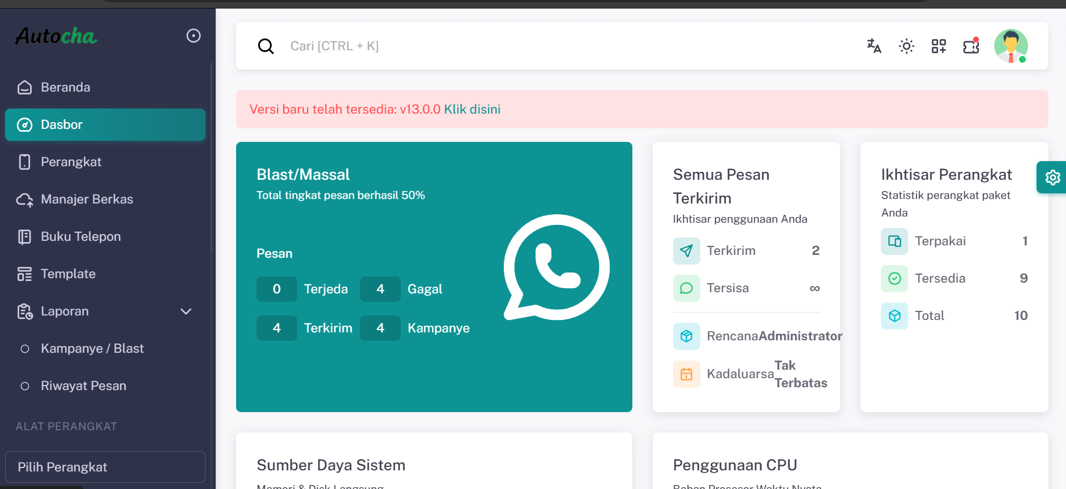Click the Kampanye count badge
This screenshot has width=1066, height=489.
click(380, 328)
